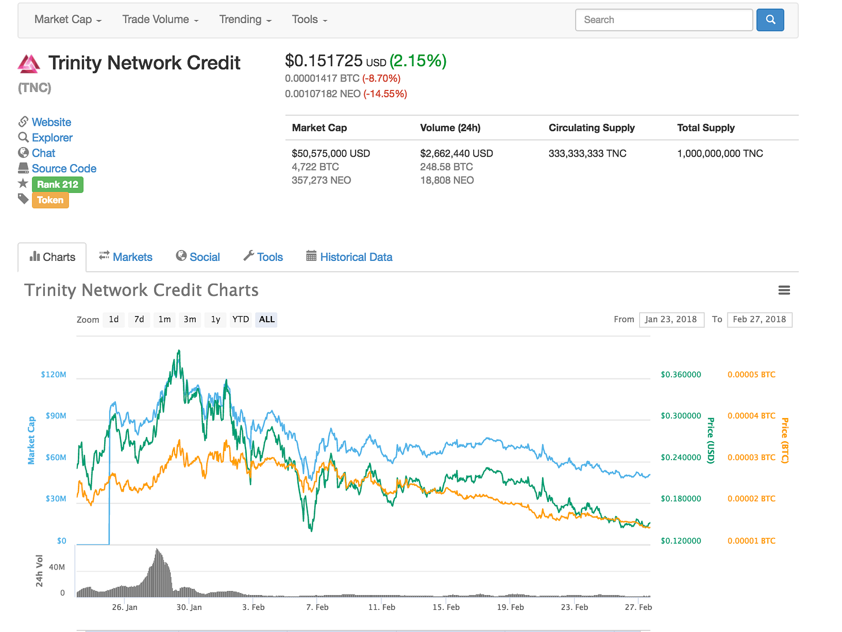Click the $120M market cap axis label
This screenshot has width=842, height=632.
tap(54, 375)
